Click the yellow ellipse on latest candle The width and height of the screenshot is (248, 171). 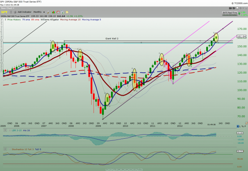[216, 38]
